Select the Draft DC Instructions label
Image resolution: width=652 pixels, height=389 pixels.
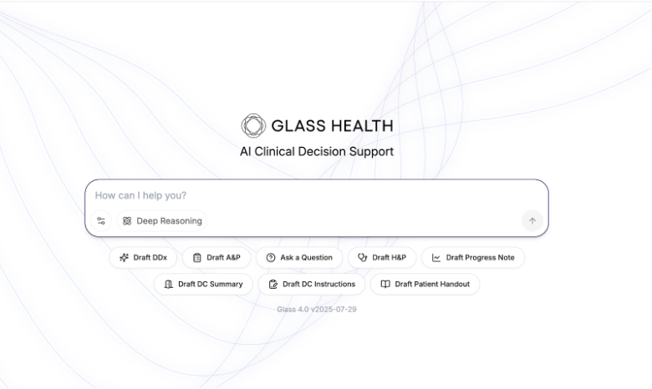[x=318, y=284]
